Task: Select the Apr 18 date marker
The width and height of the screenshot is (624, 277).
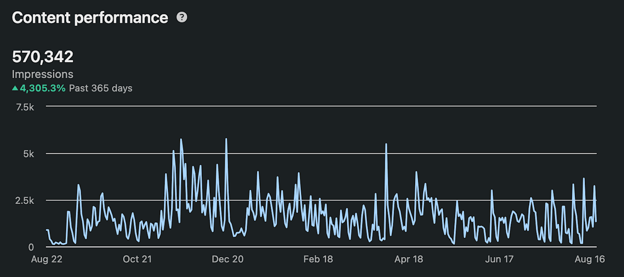Action: coord(409,259)
